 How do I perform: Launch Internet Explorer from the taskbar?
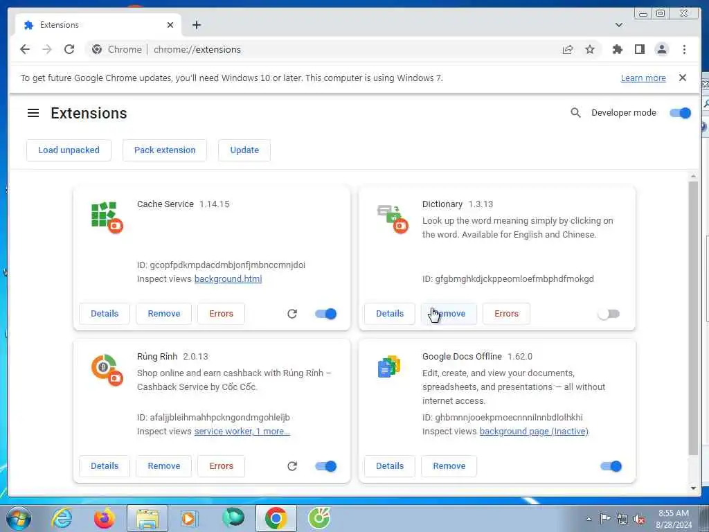[x=62, y=518]
